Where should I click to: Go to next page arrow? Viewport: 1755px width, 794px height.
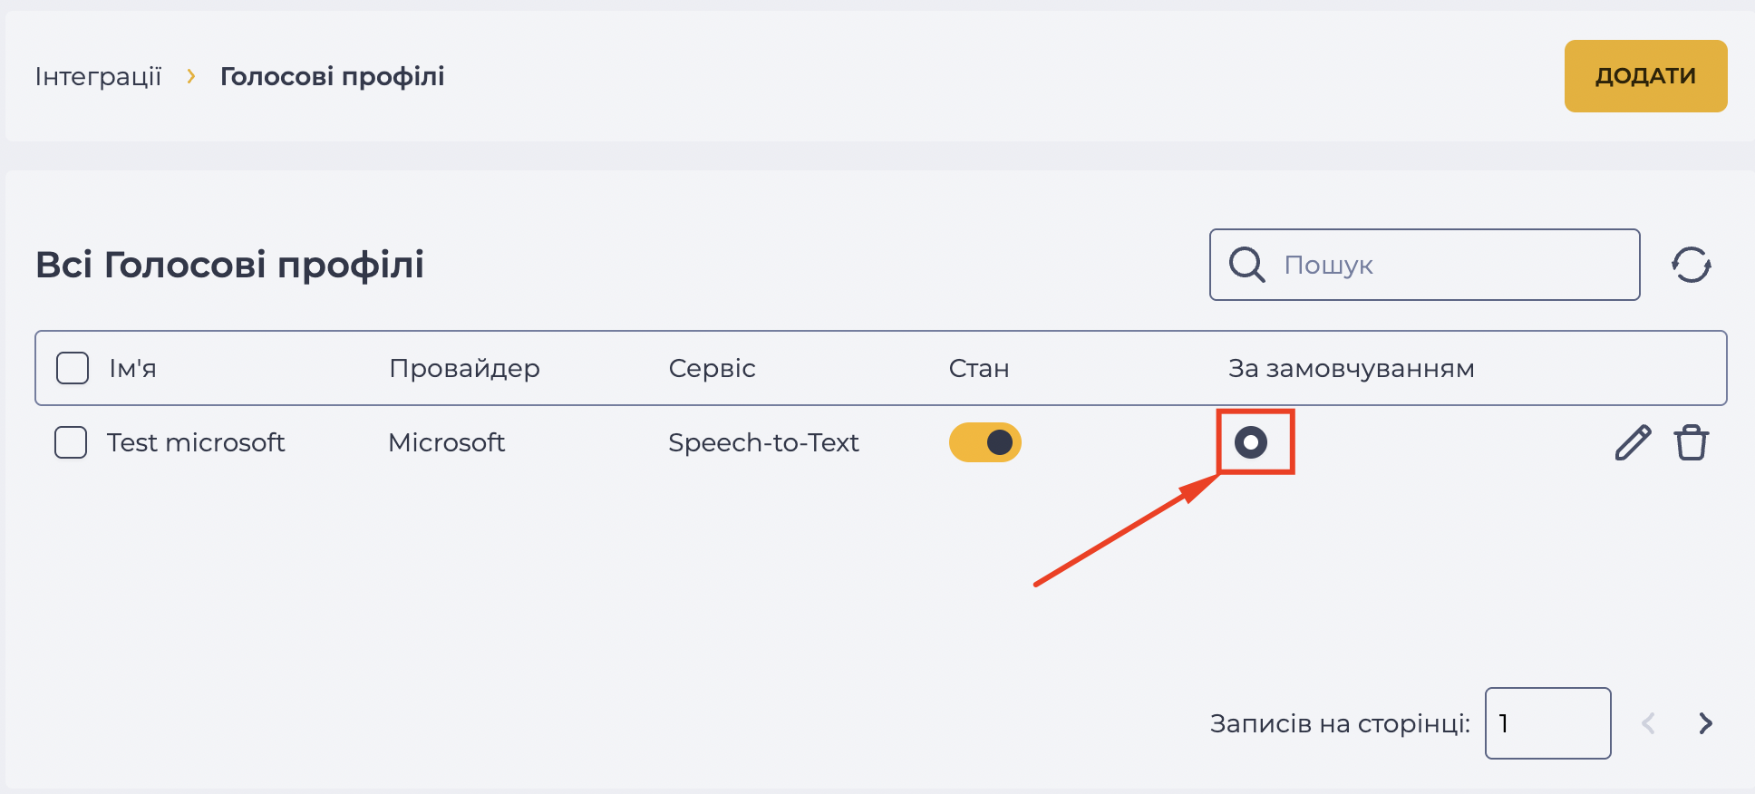[x=1705, y=722]
